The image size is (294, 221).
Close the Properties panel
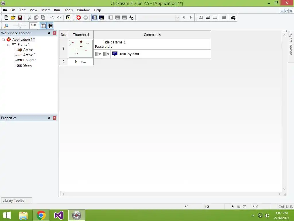(55, 118)
